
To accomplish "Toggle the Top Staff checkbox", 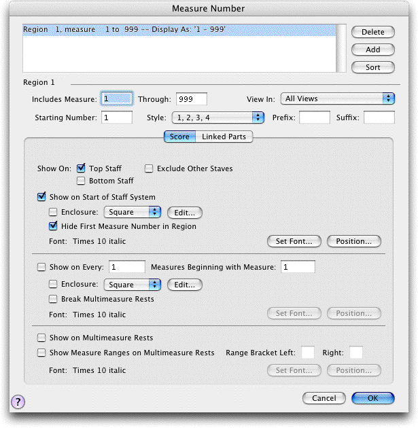I will point(81,168).
